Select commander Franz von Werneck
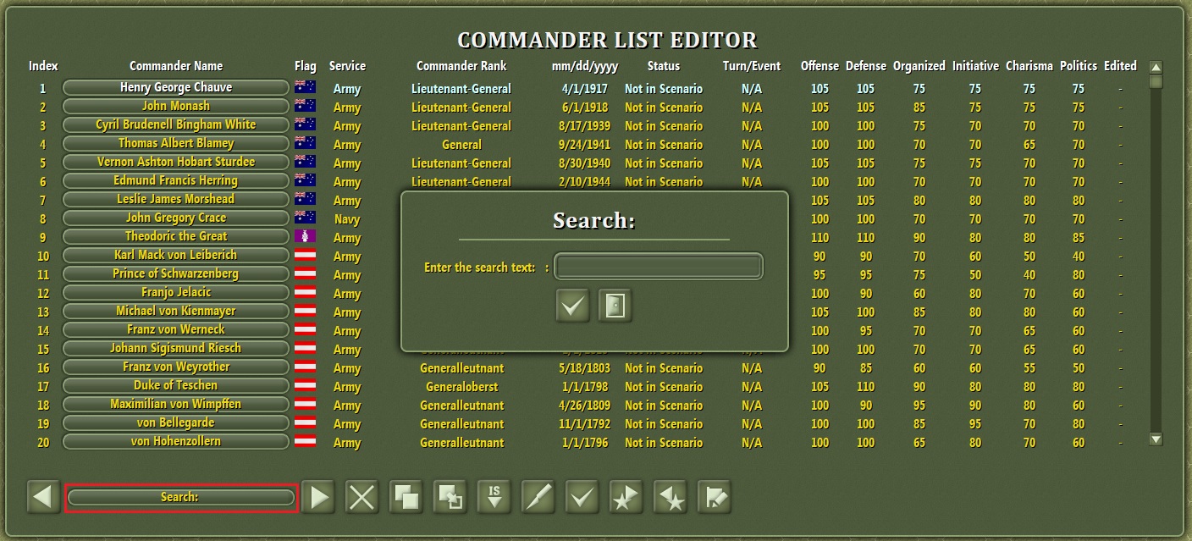This screenshot has width=1192, height=541. [x=176, y=329]
